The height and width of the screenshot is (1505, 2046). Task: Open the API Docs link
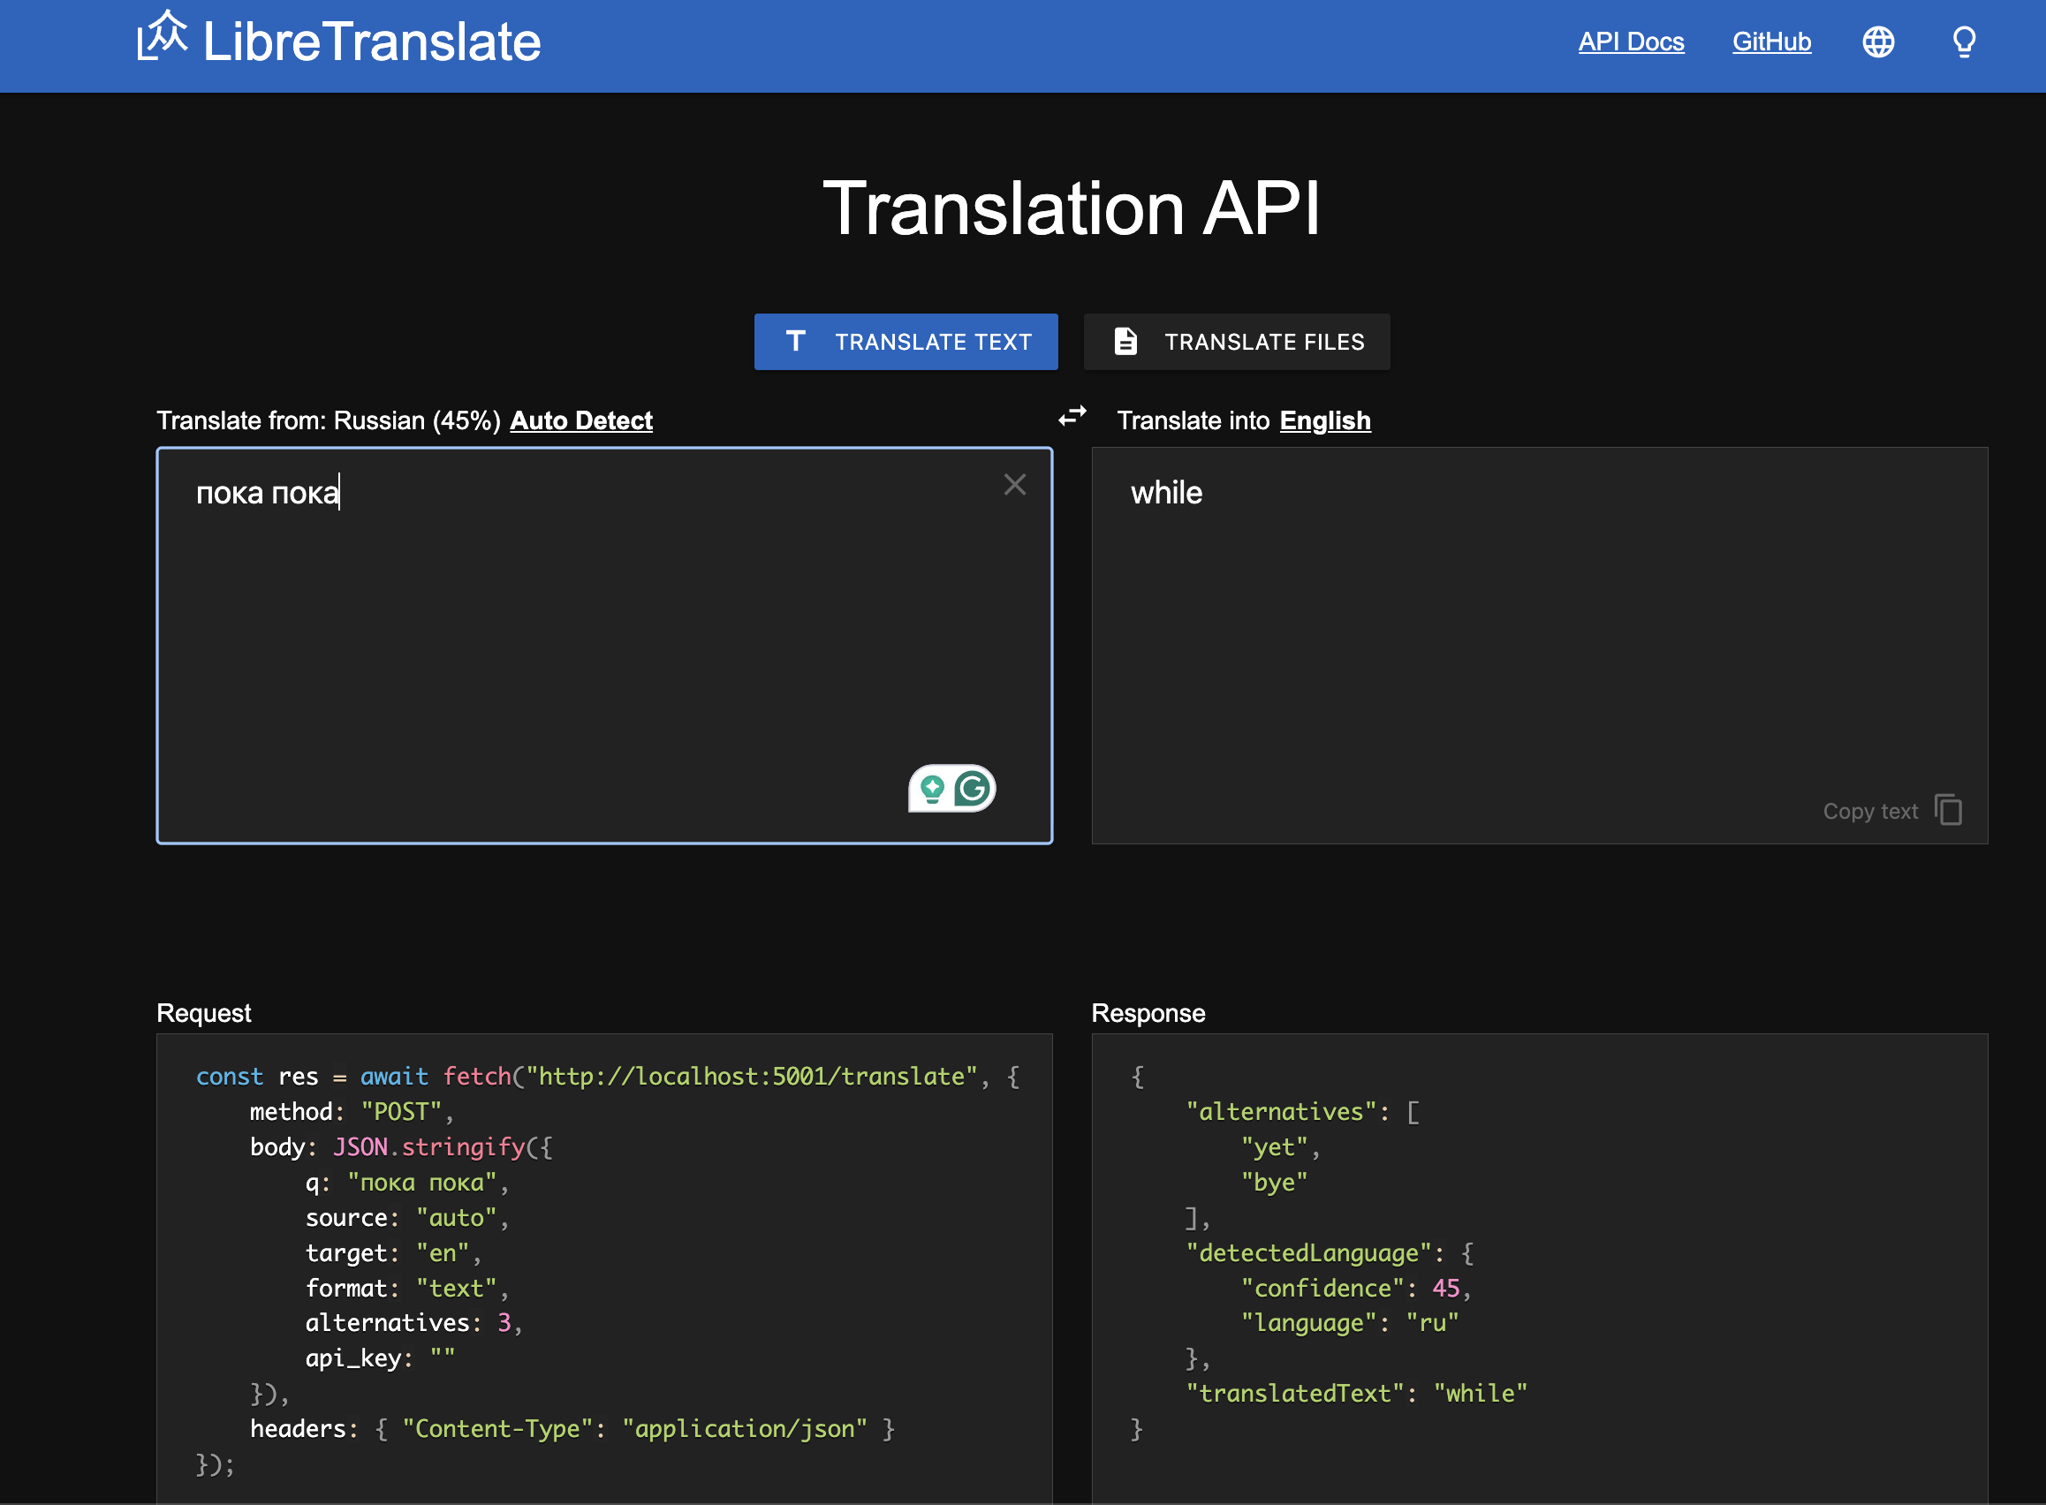pyautogui.click(x=1631, y=42)
